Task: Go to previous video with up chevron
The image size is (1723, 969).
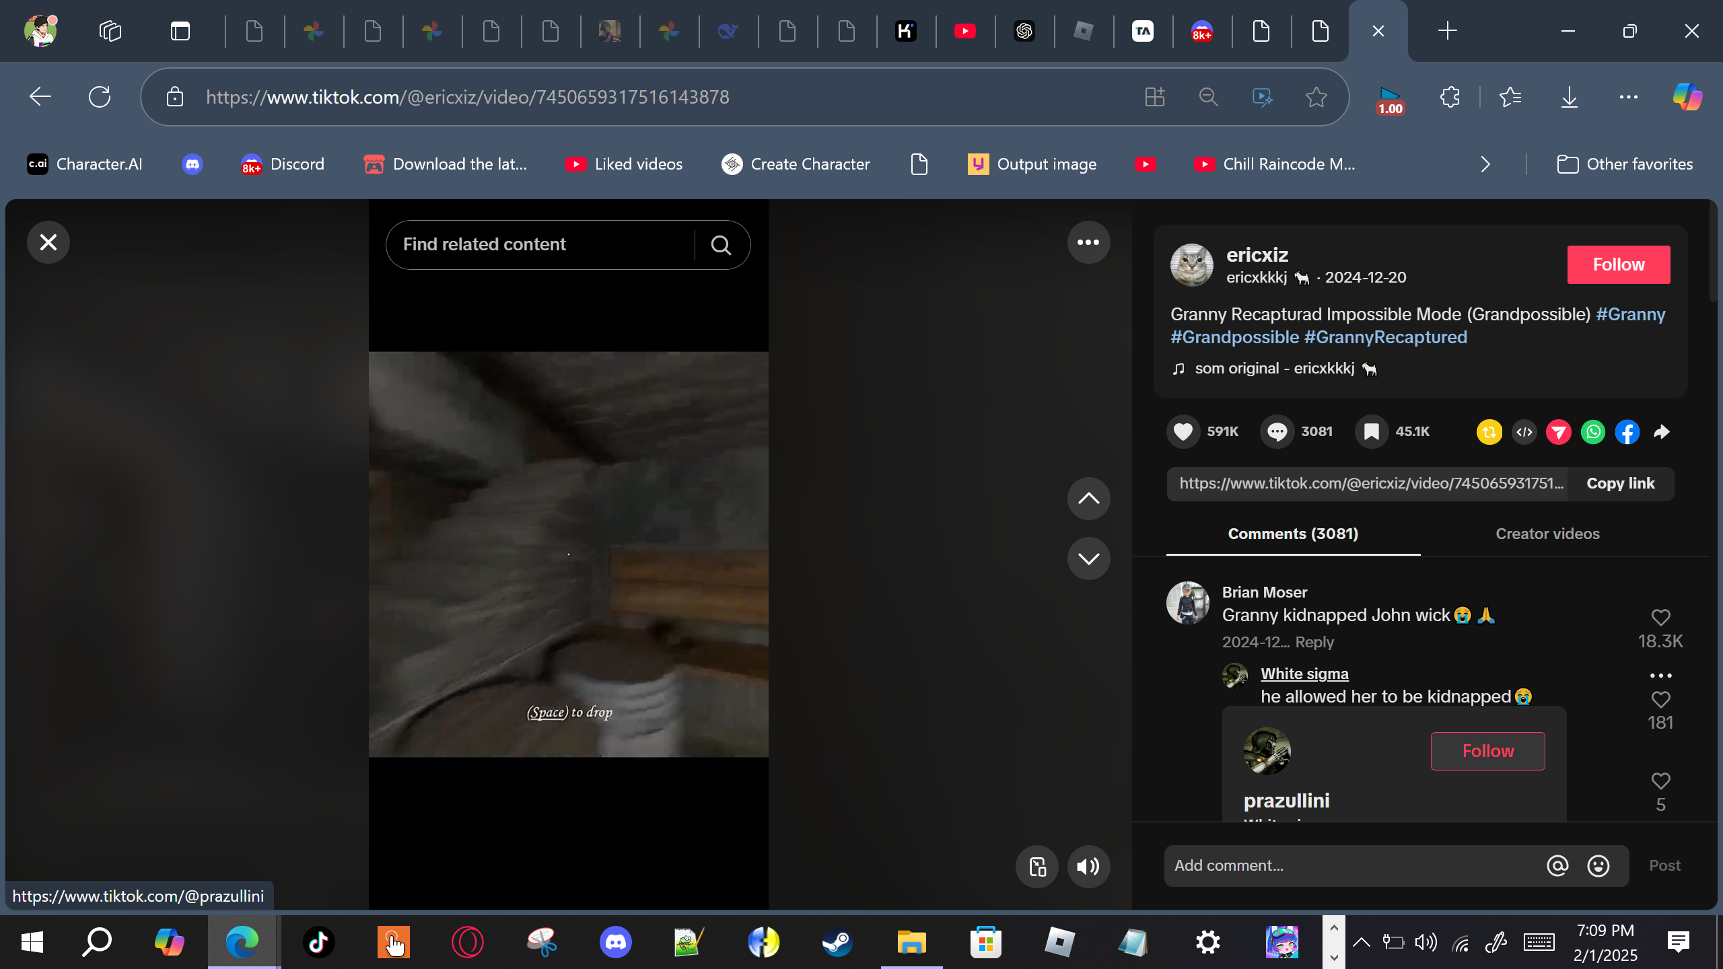Action: coord(1088,498)
